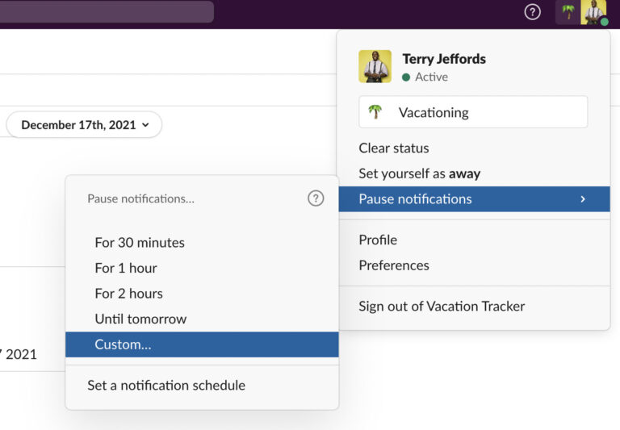Click the user avatar in the top bar

[x=593, y=12]
